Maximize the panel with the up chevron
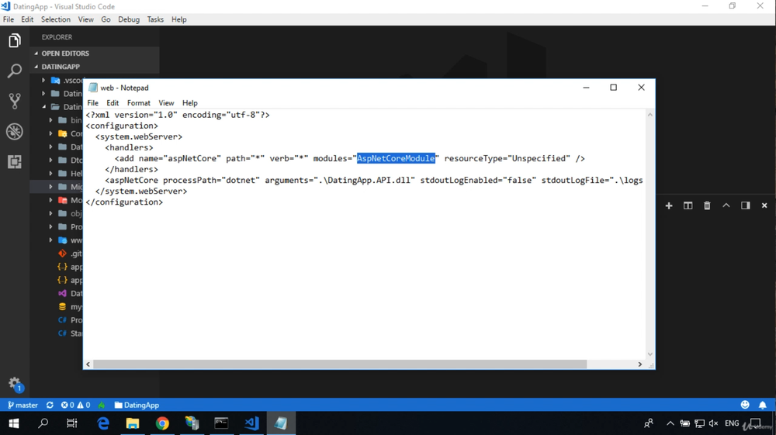776x435 pixels. pos(726,205)
